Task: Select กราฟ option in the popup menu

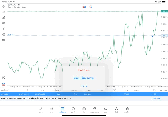Action: (x=84, y=86)
